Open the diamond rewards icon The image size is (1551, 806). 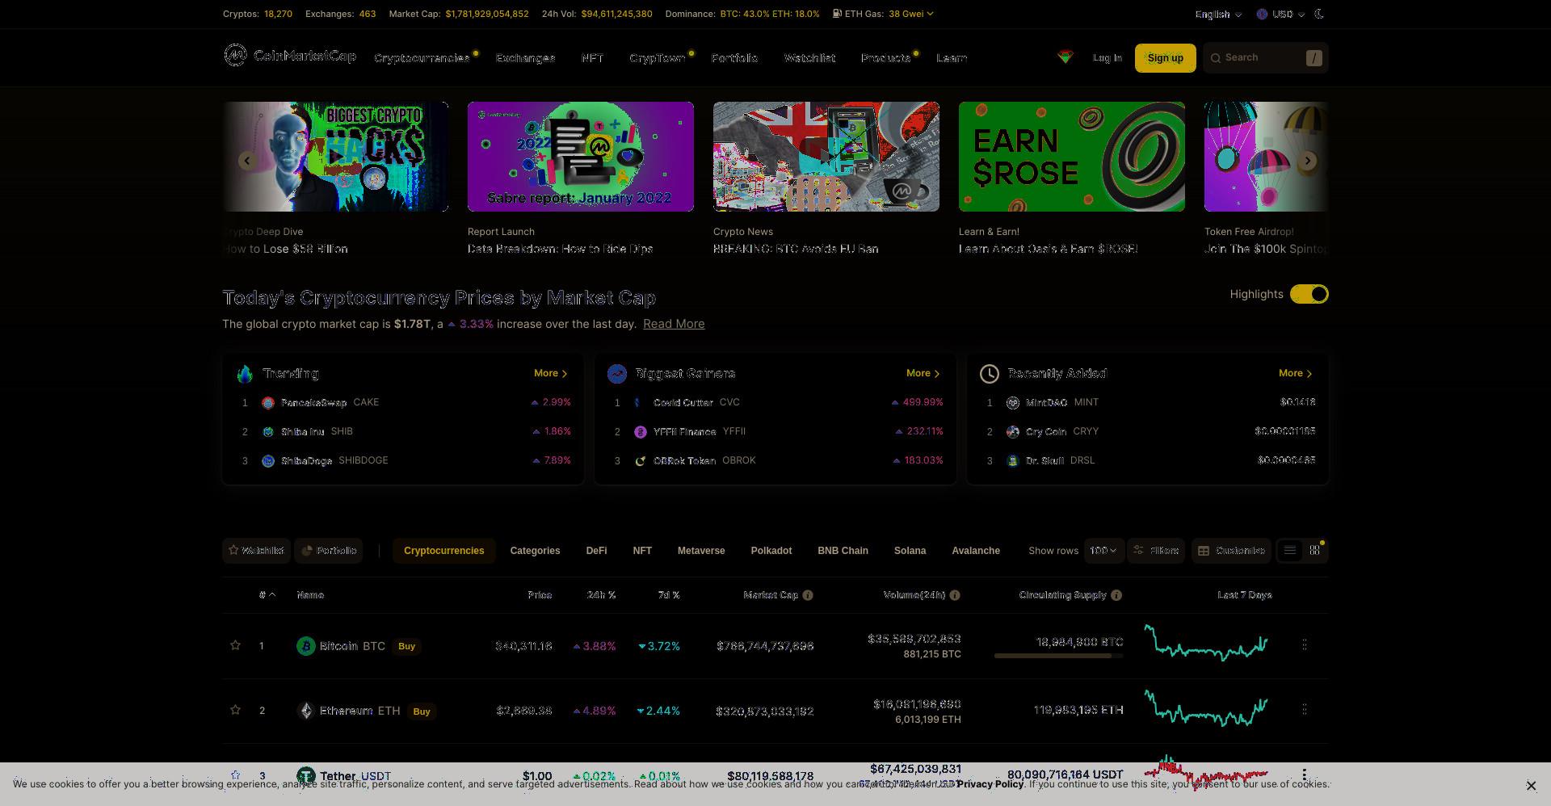tap(1066, 57)
